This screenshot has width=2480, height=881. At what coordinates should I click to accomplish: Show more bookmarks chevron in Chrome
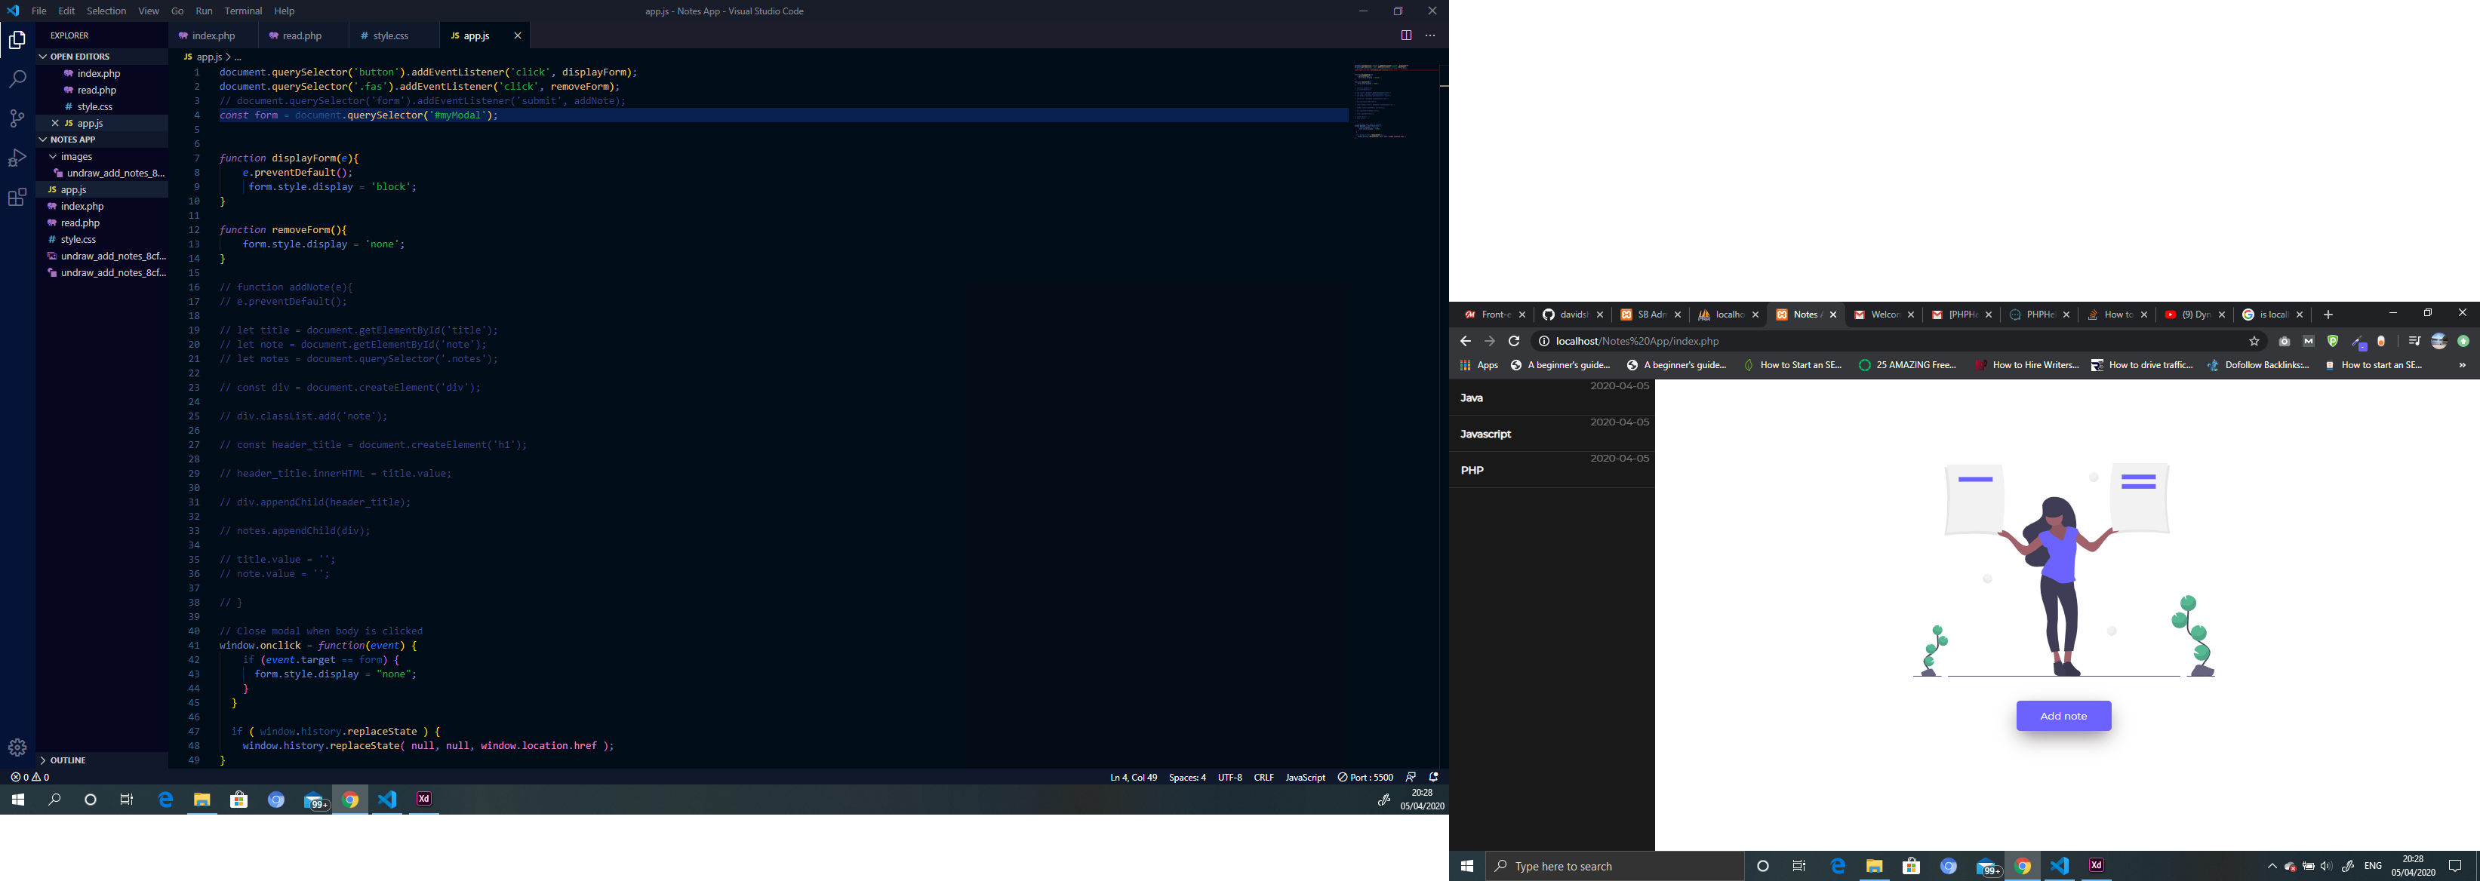click(2463, 366)
